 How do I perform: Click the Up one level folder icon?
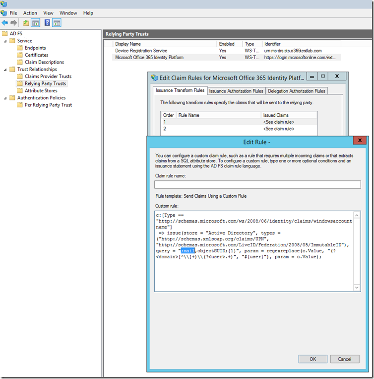tap(26, 23)
